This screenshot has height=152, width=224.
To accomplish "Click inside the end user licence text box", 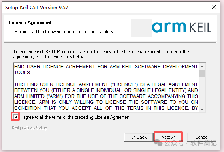I will click(x=106, y=88).
